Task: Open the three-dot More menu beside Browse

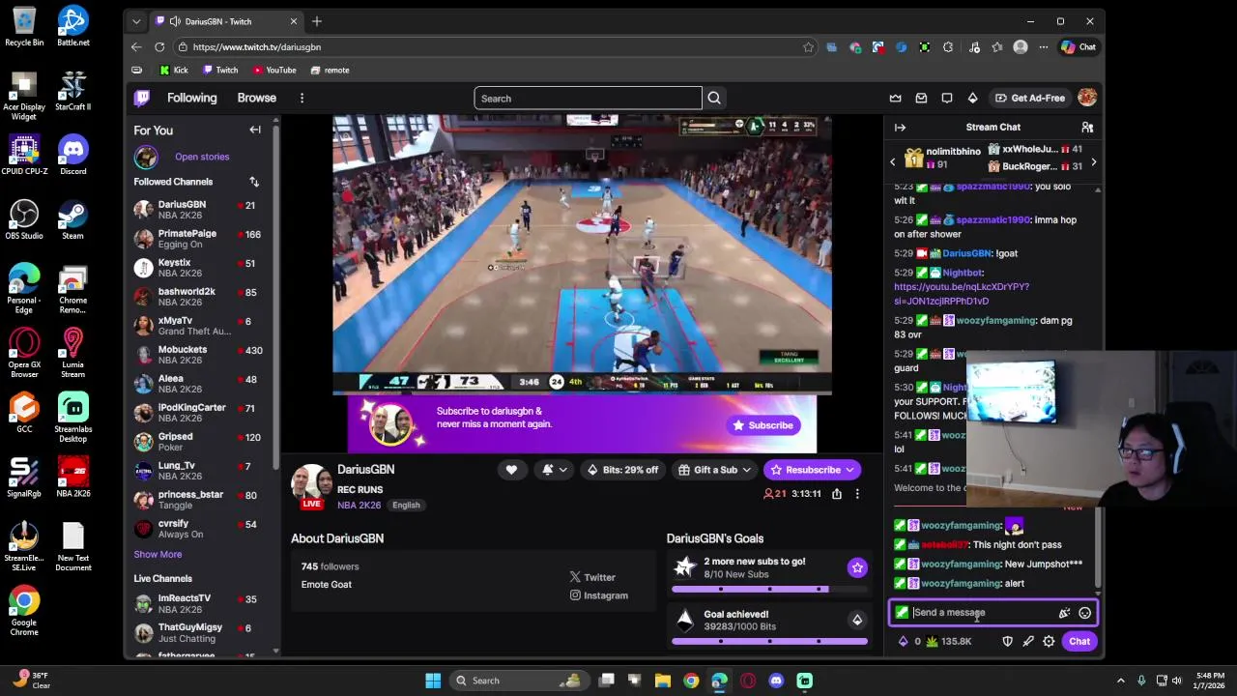Action: pyautogui.click(x=302, y=98)
